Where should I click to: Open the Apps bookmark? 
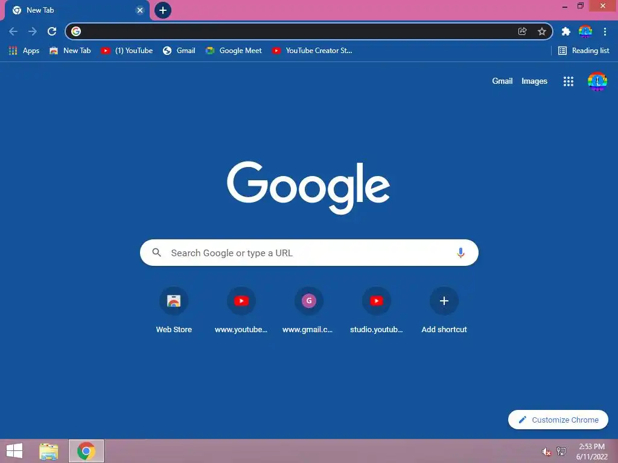(x=24, y=51)
